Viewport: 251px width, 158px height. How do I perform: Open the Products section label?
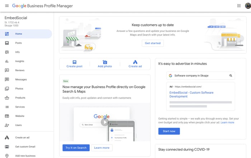click(x=20, y=98)
